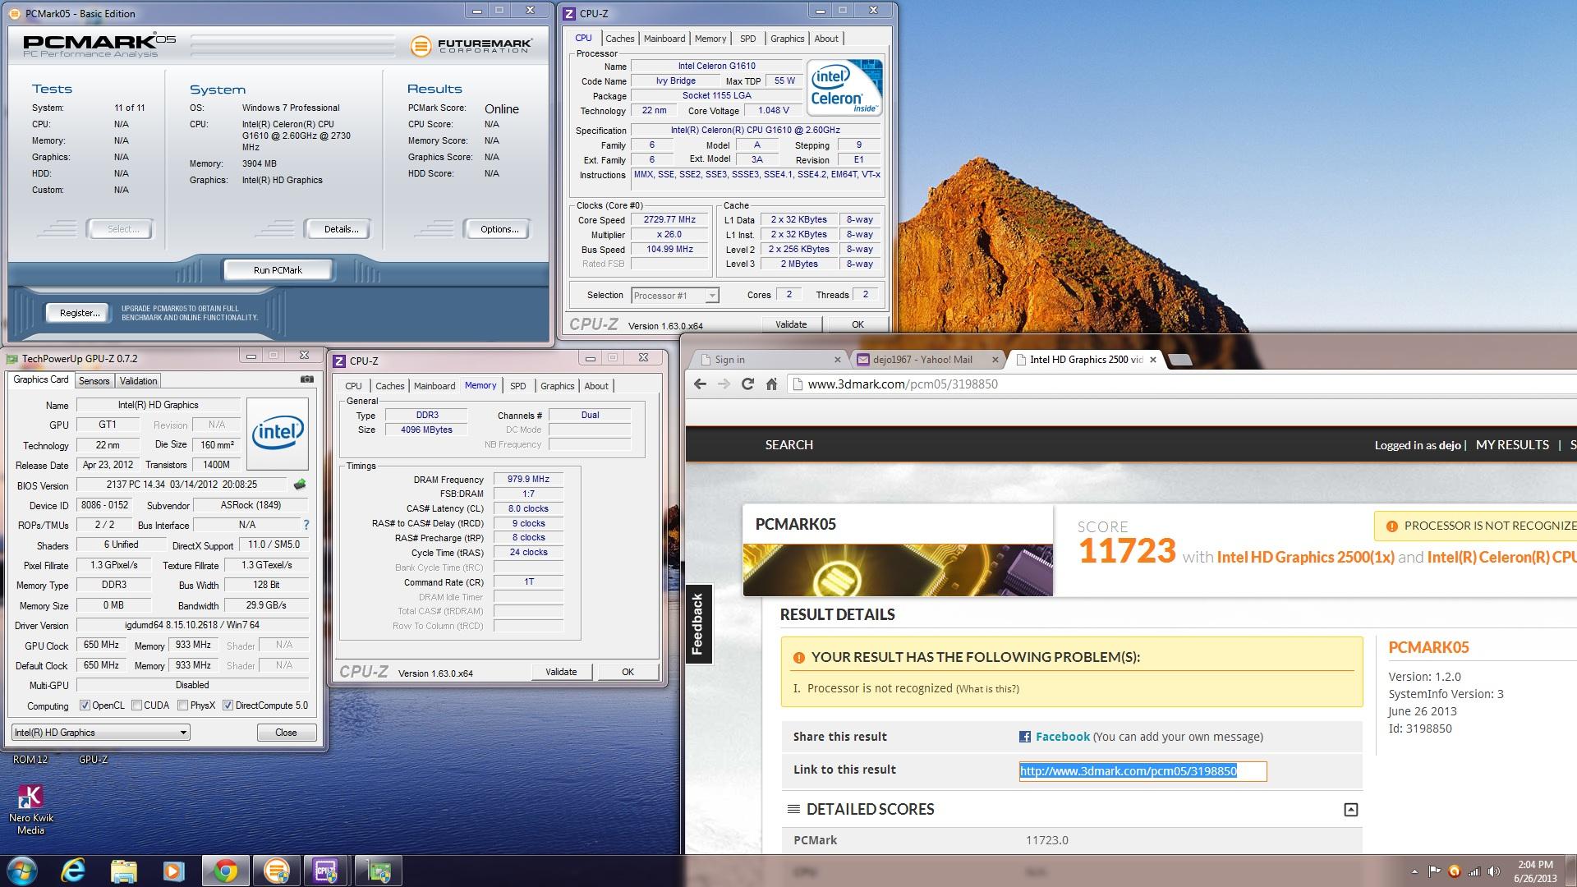
Task: Click GPU-Z screenshot camera icon
Action: pos(306,379)
